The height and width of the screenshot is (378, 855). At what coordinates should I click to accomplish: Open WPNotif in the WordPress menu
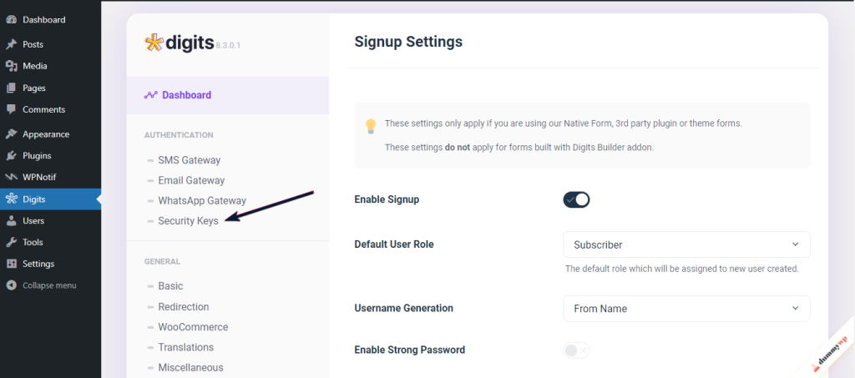coord(39,177)
